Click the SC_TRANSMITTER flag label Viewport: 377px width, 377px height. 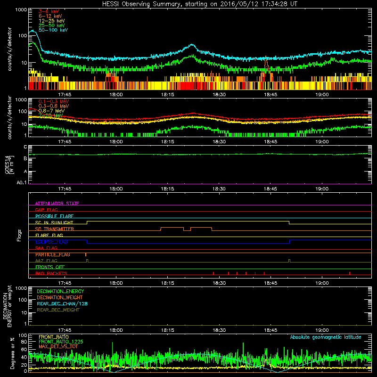tap(55, 229)
